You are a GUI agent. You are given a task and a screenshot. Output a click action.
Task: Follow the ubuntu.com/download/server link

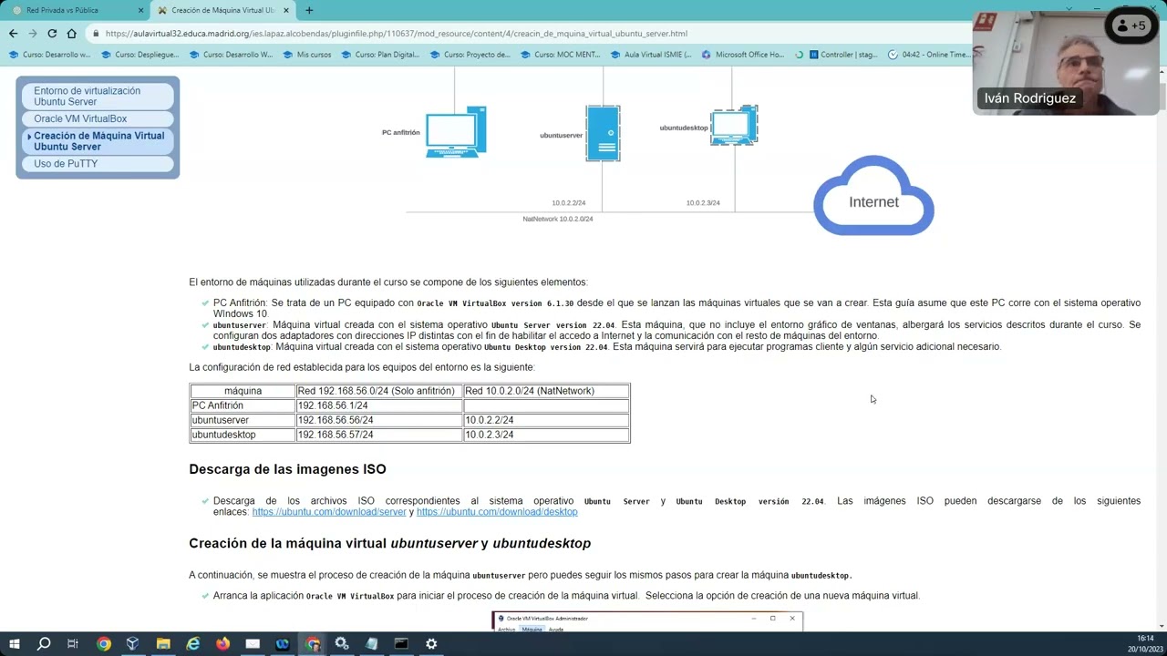point(329,512)
